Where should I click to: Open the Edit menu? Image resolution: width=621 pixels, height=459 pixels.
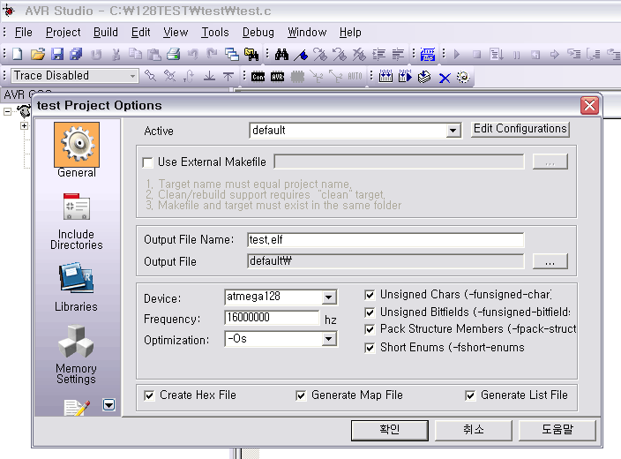[140, 32]
